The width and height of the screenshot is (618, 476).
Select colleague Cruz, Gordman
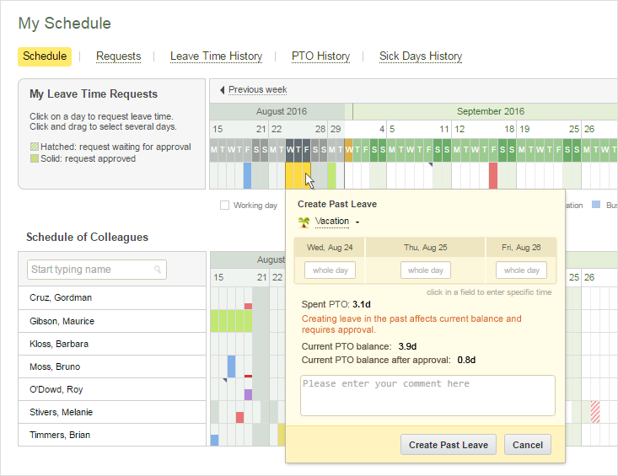coord(112,297)
